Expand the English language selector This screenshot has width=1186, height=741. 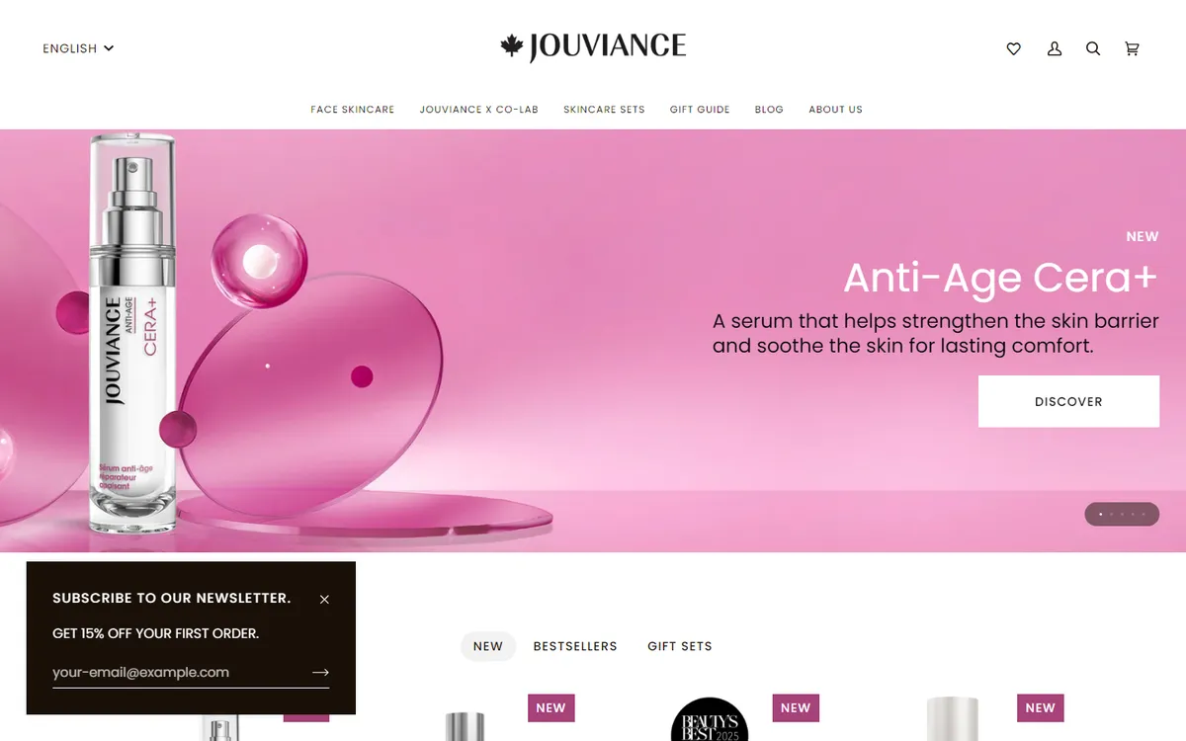click(78, 48)
